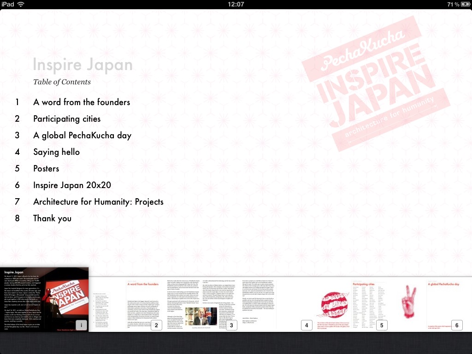Viewport: 472px width, 354px height.
Task: Tap page number 6 badge
Action: tap(456, 325)
